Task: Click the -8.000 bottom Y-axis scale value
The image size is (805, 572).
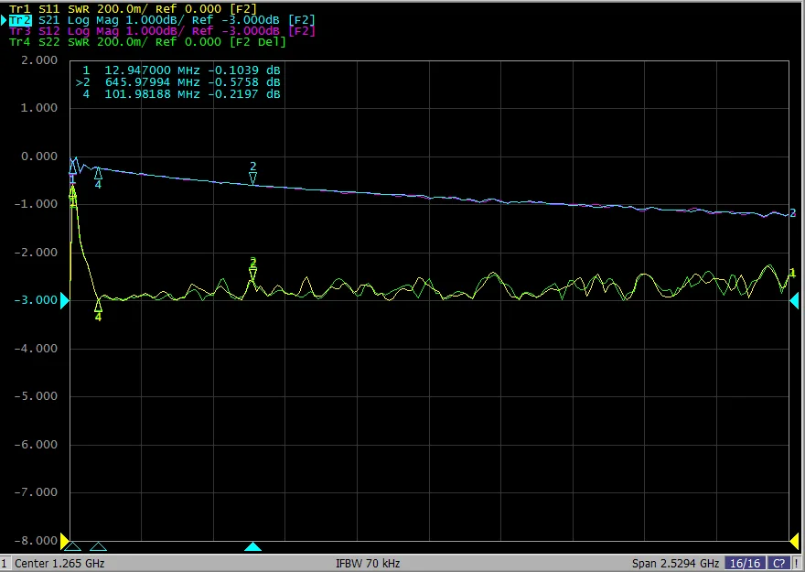Action: pos(36,540)
